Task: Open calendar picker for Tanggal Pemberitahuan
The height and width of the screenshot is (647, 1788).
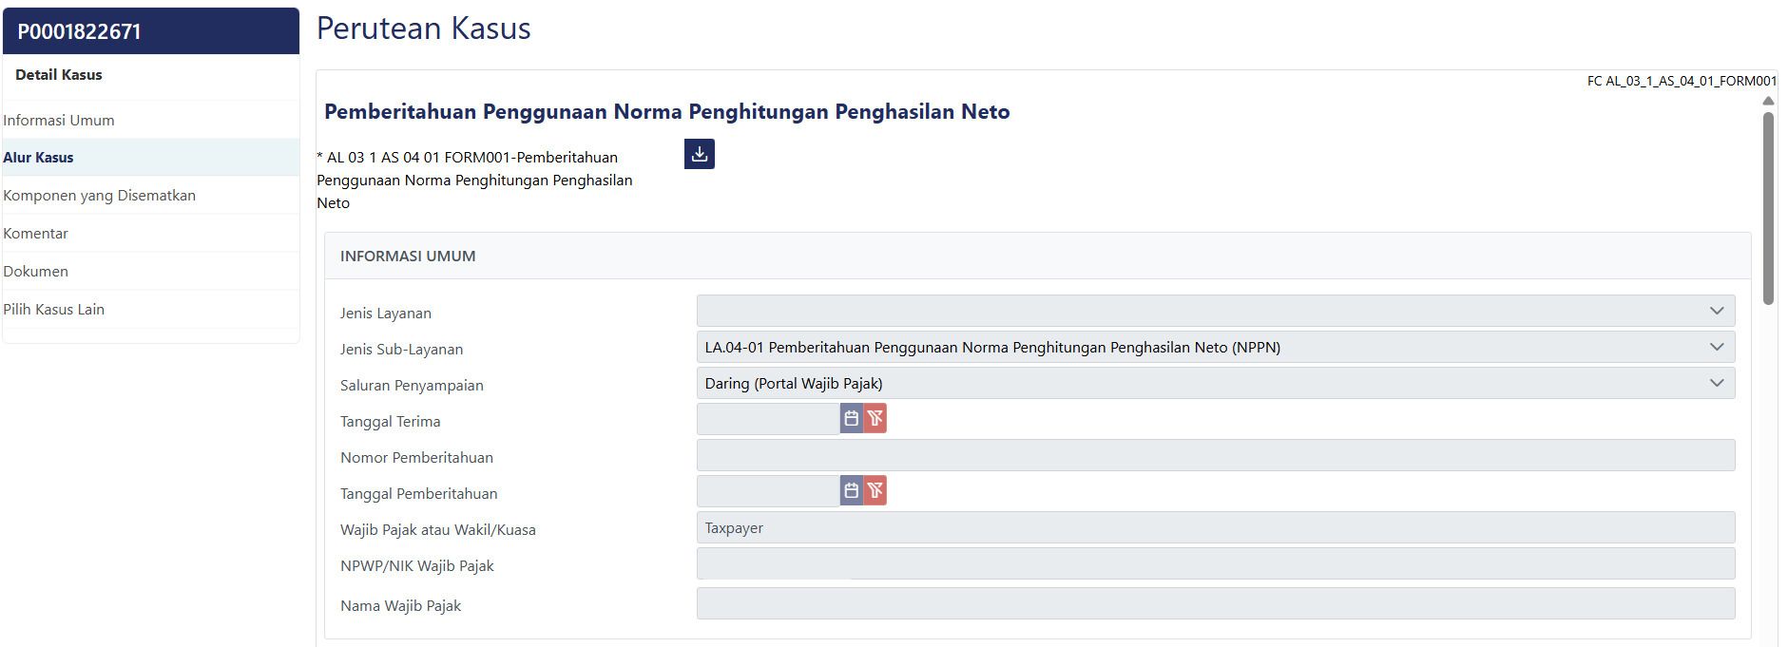Action: (x=851, y=491)
